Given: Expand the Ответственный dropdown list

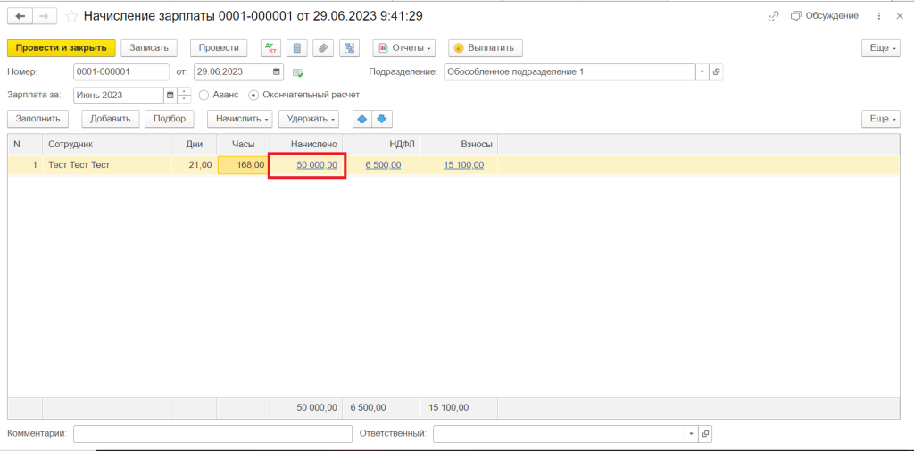Looking at the screenshot, I should click(x=691, y=434).
